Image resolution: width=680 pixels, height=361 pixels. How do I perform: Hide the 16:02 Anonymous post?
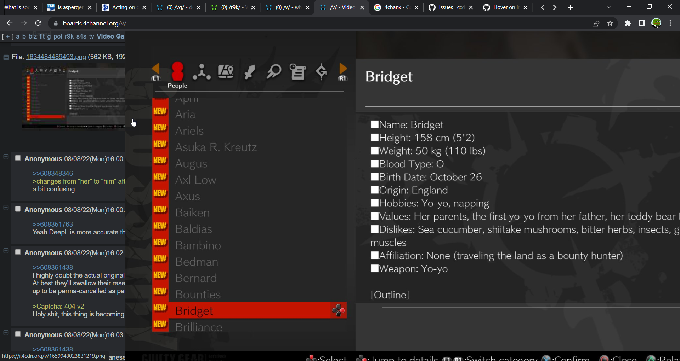point(6,251)
